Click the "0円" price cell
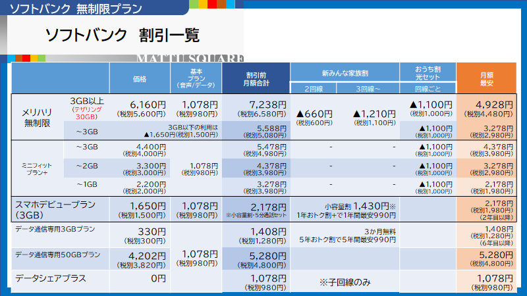 (x=158, y=278)
